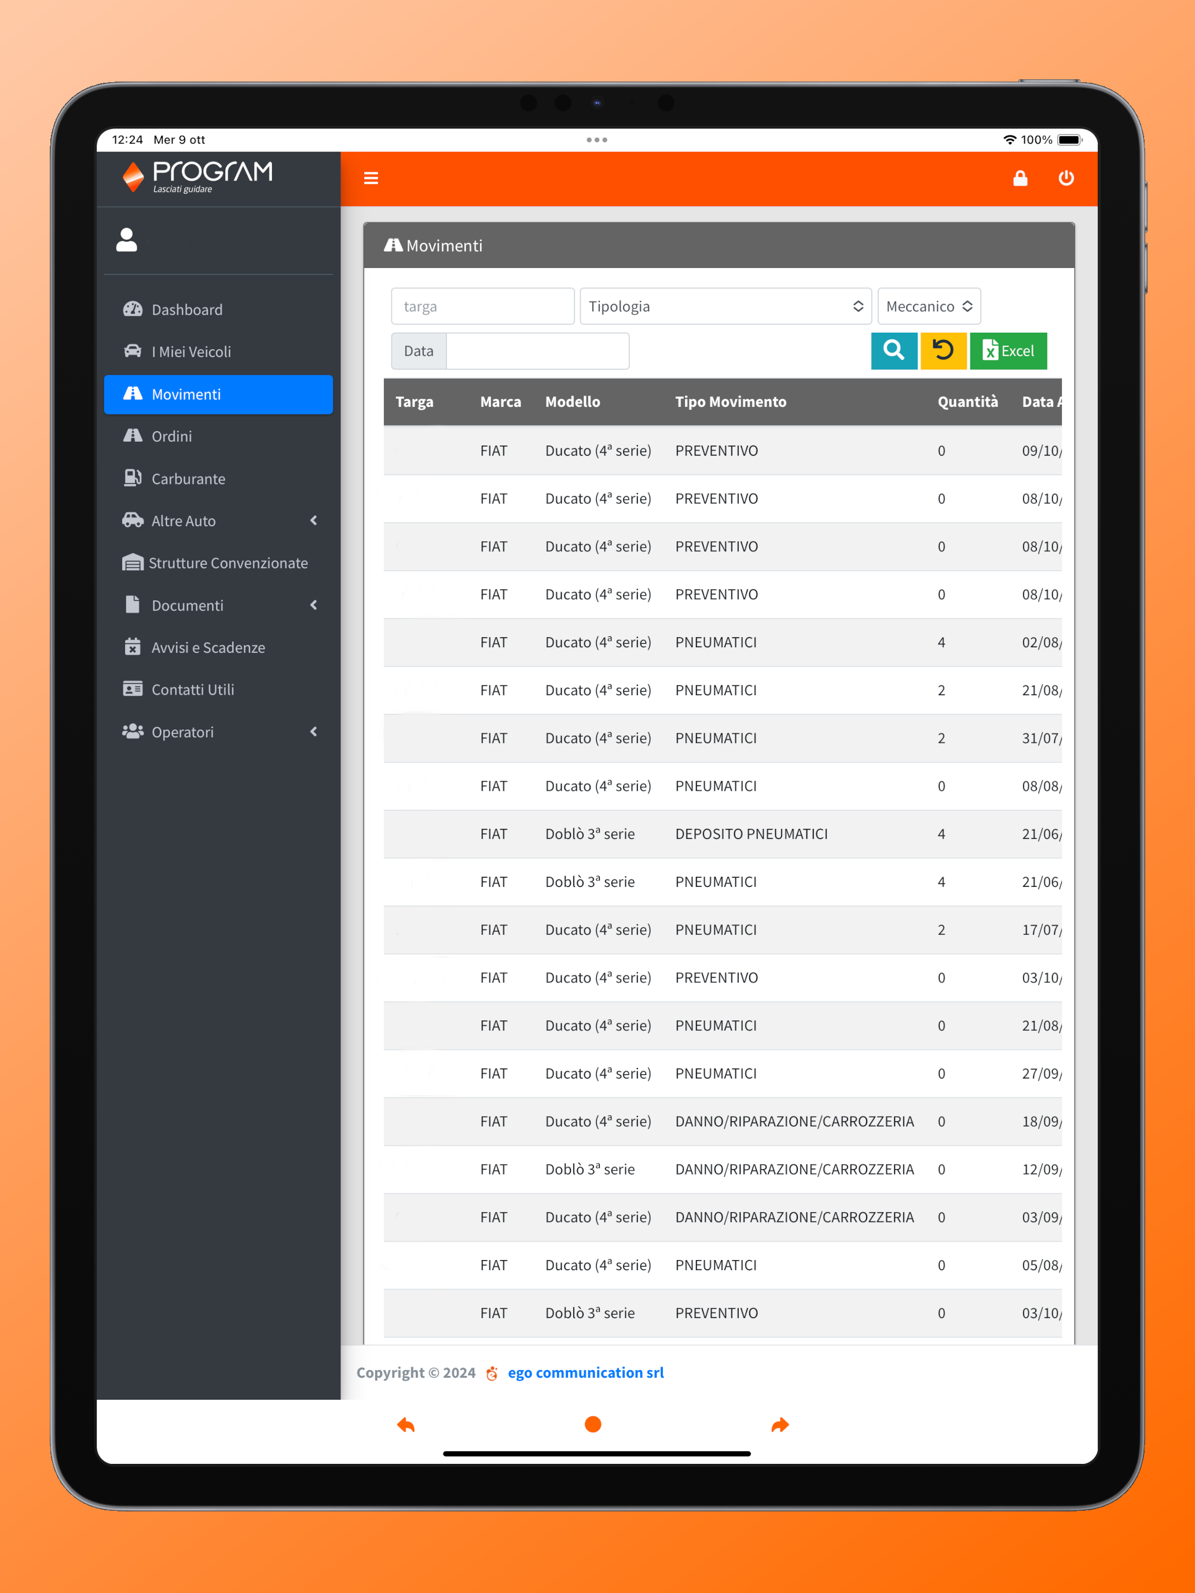1195x1593 pixels.
Task: Click the magnifier search button
Action: tap(894, 351)
